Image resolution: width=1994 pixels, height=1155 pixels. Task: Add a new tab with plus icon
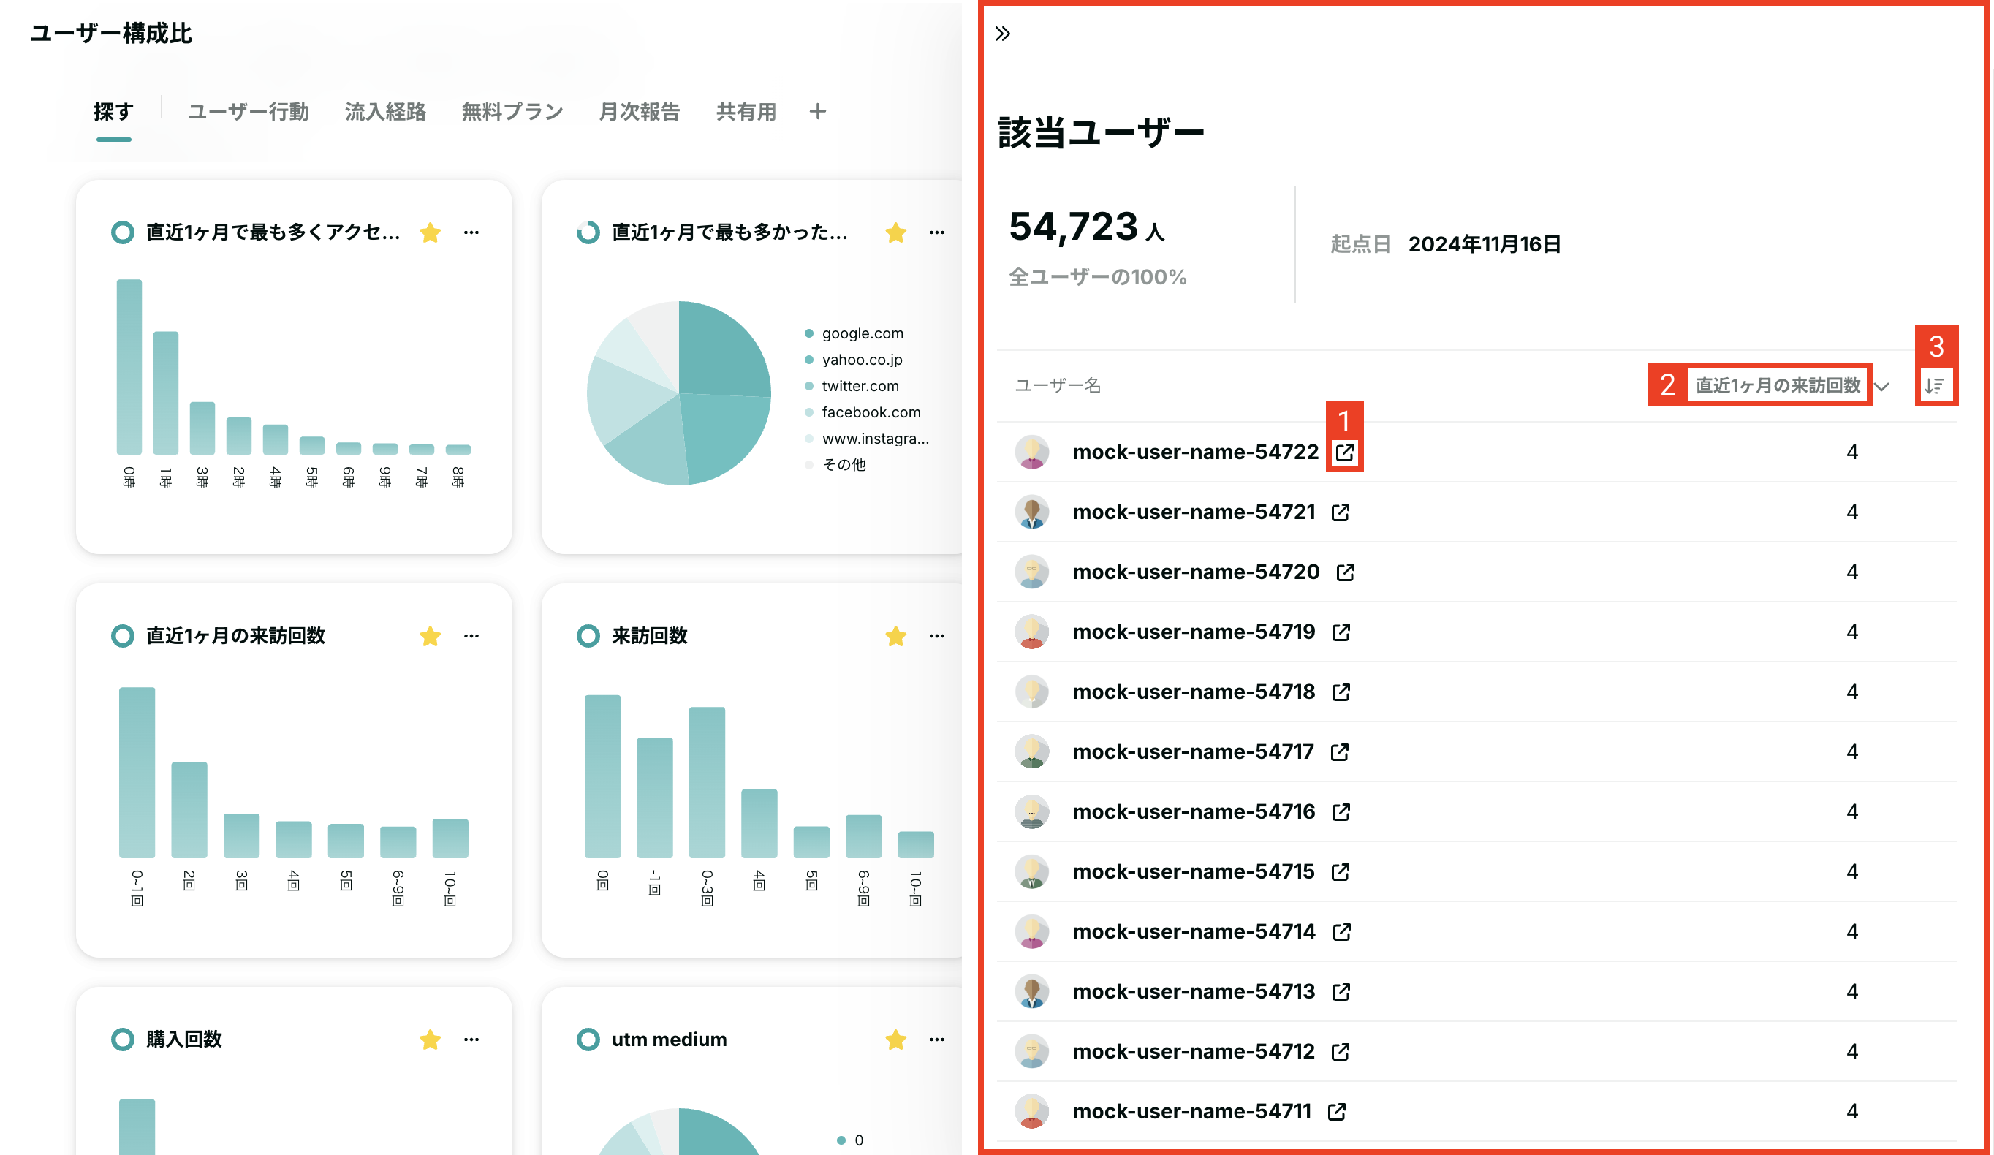click(817, 112)
